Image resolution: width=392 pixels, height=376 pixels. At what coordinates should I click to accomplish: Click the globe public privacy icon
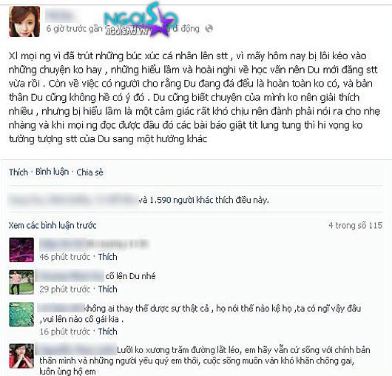209,29
